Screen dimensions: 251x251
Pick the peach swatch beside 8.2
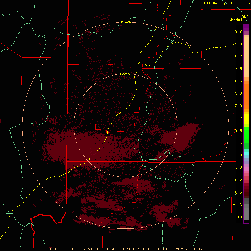tap(246, 57)
